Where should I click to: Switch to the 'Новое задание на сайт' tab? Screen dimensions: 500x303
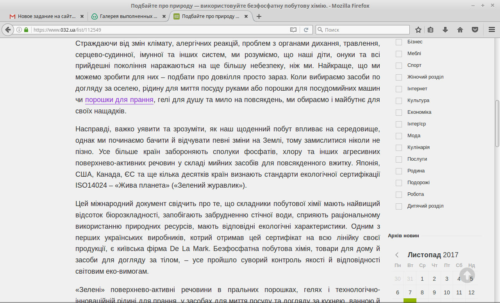[47, 16]
